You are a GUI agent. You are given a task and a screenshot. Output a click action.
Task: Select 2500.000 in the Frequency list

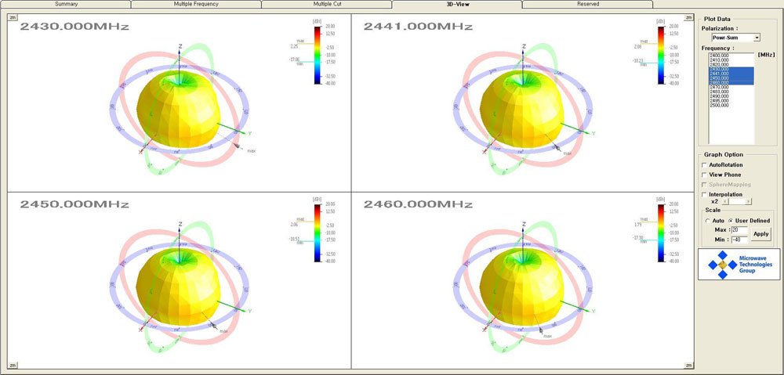coord(732,105)
